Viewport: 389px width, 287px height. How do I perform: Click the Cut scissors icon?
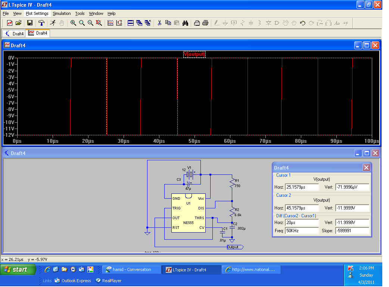[x=159, y=23]
